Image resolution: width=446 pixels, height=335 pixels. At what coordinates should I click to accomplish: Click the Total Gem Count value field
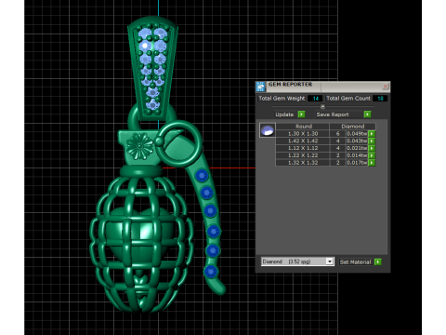[x=380, y=99]
